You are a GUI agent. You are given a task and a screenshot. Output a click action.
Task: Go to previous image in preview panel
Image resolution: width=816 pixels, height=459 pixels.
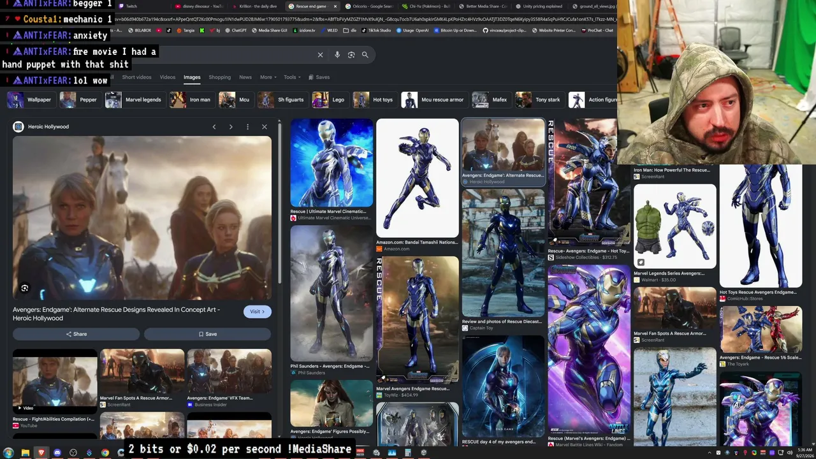click(214, 127)
